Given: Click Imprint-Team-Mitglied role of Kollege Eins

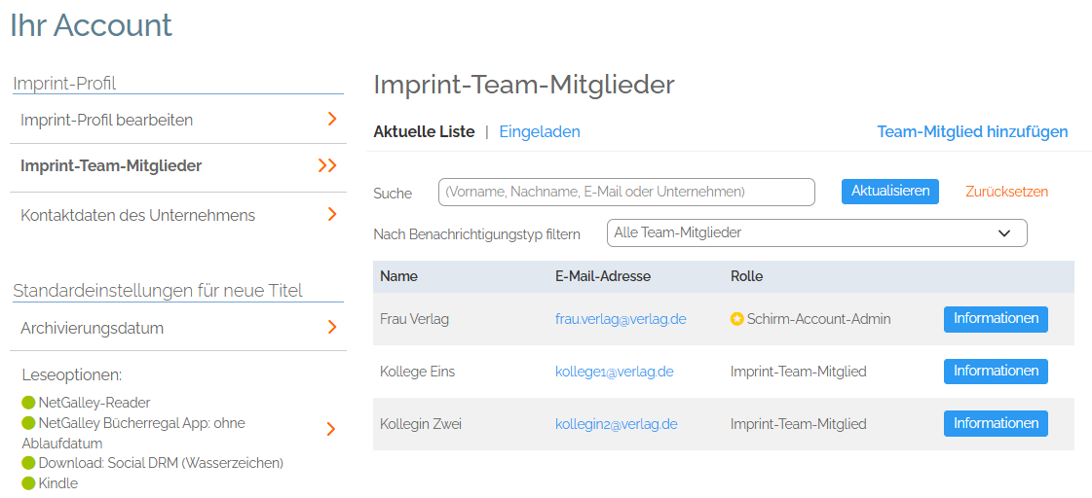Looking at the screenshot, I should tap(798, 372).
